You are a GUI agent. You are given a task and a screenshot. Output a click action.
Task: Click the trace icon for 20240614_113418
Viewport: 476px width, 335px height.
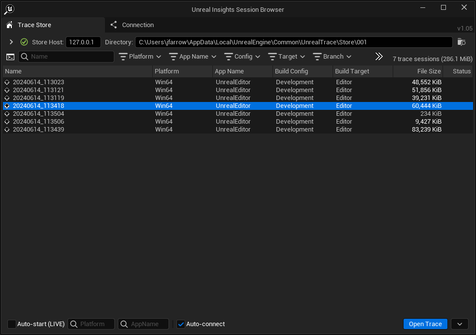pyautogui.click(x=7, y=106)
